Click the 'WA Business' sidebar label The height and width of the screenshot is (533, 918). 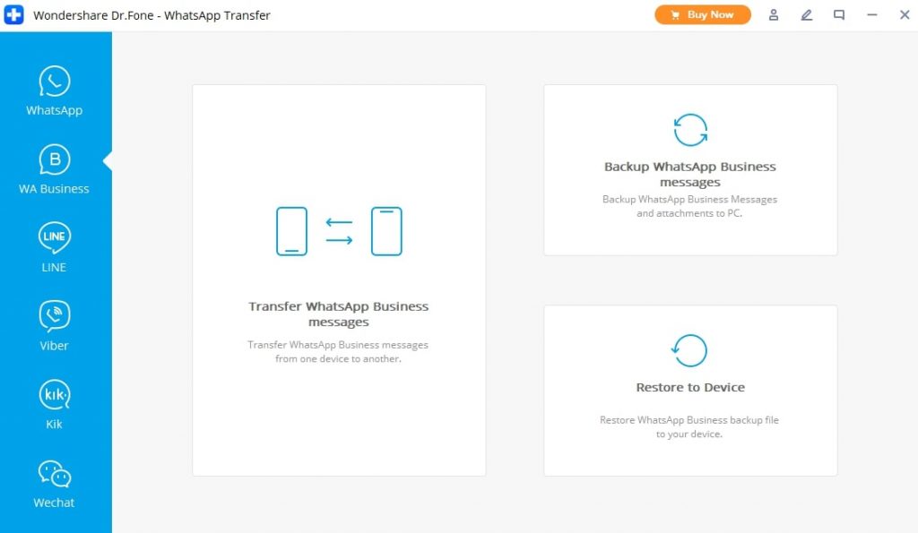pyautogui.click(x=54, y=189)
